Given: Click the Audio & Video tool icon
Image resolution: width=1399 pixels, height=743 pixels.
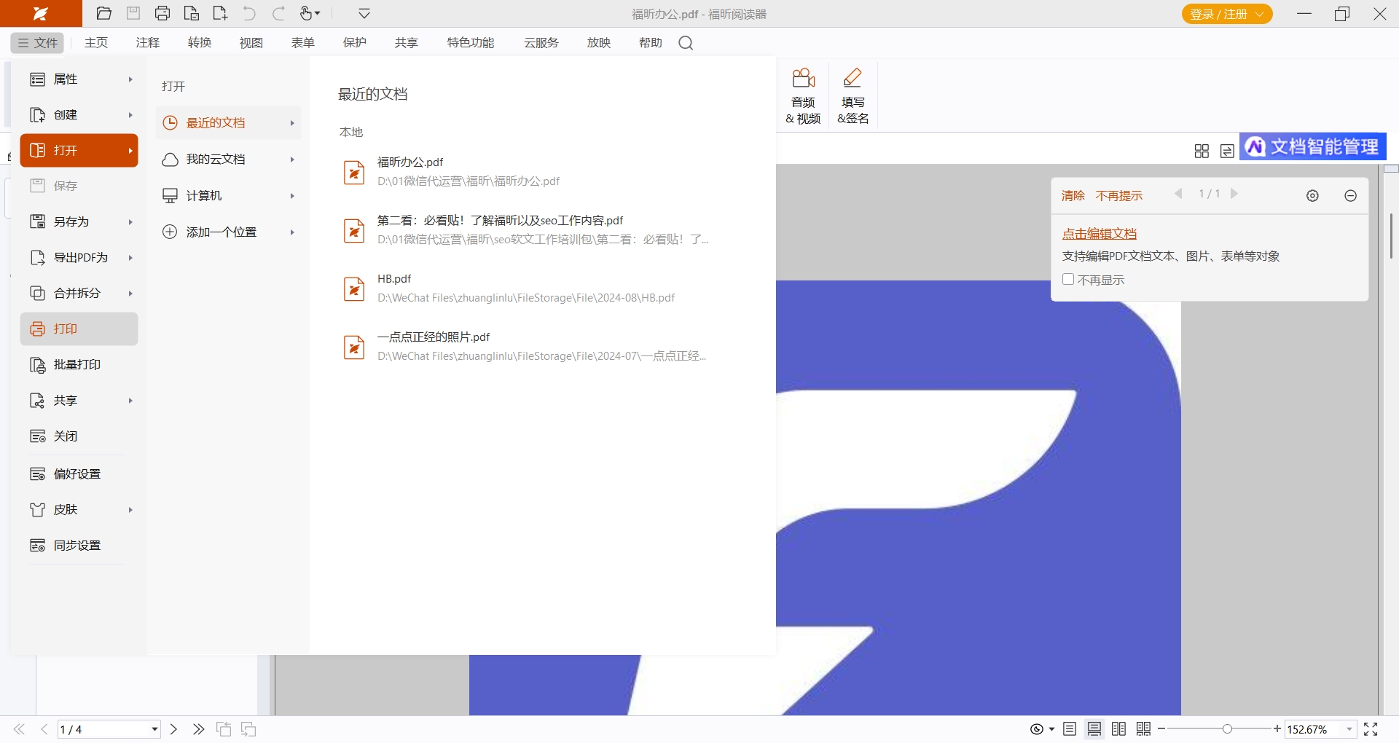Looking at the screenshot, I should click(x=803, y=96).
